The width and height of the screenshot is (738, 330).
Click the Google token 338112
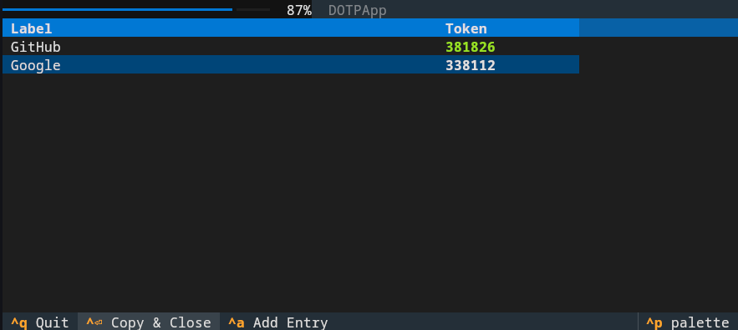(471, 65)
